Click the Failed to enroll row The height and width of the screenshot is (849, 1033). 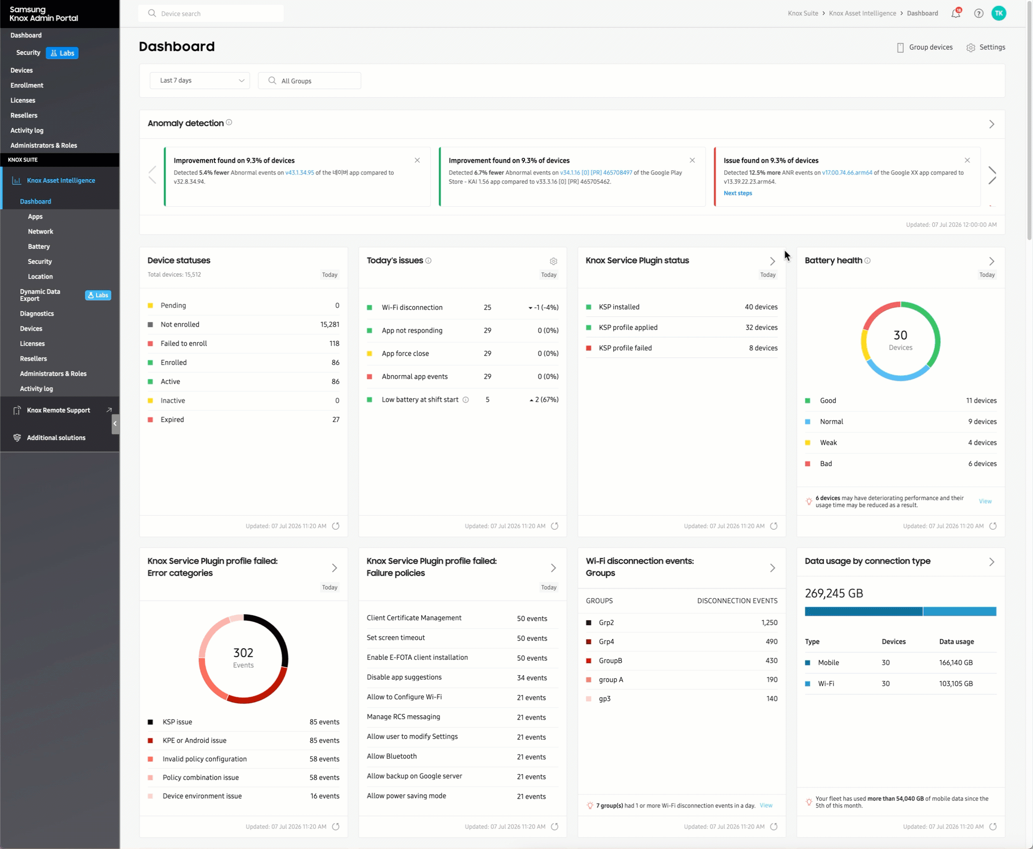(x=243, y=343)
